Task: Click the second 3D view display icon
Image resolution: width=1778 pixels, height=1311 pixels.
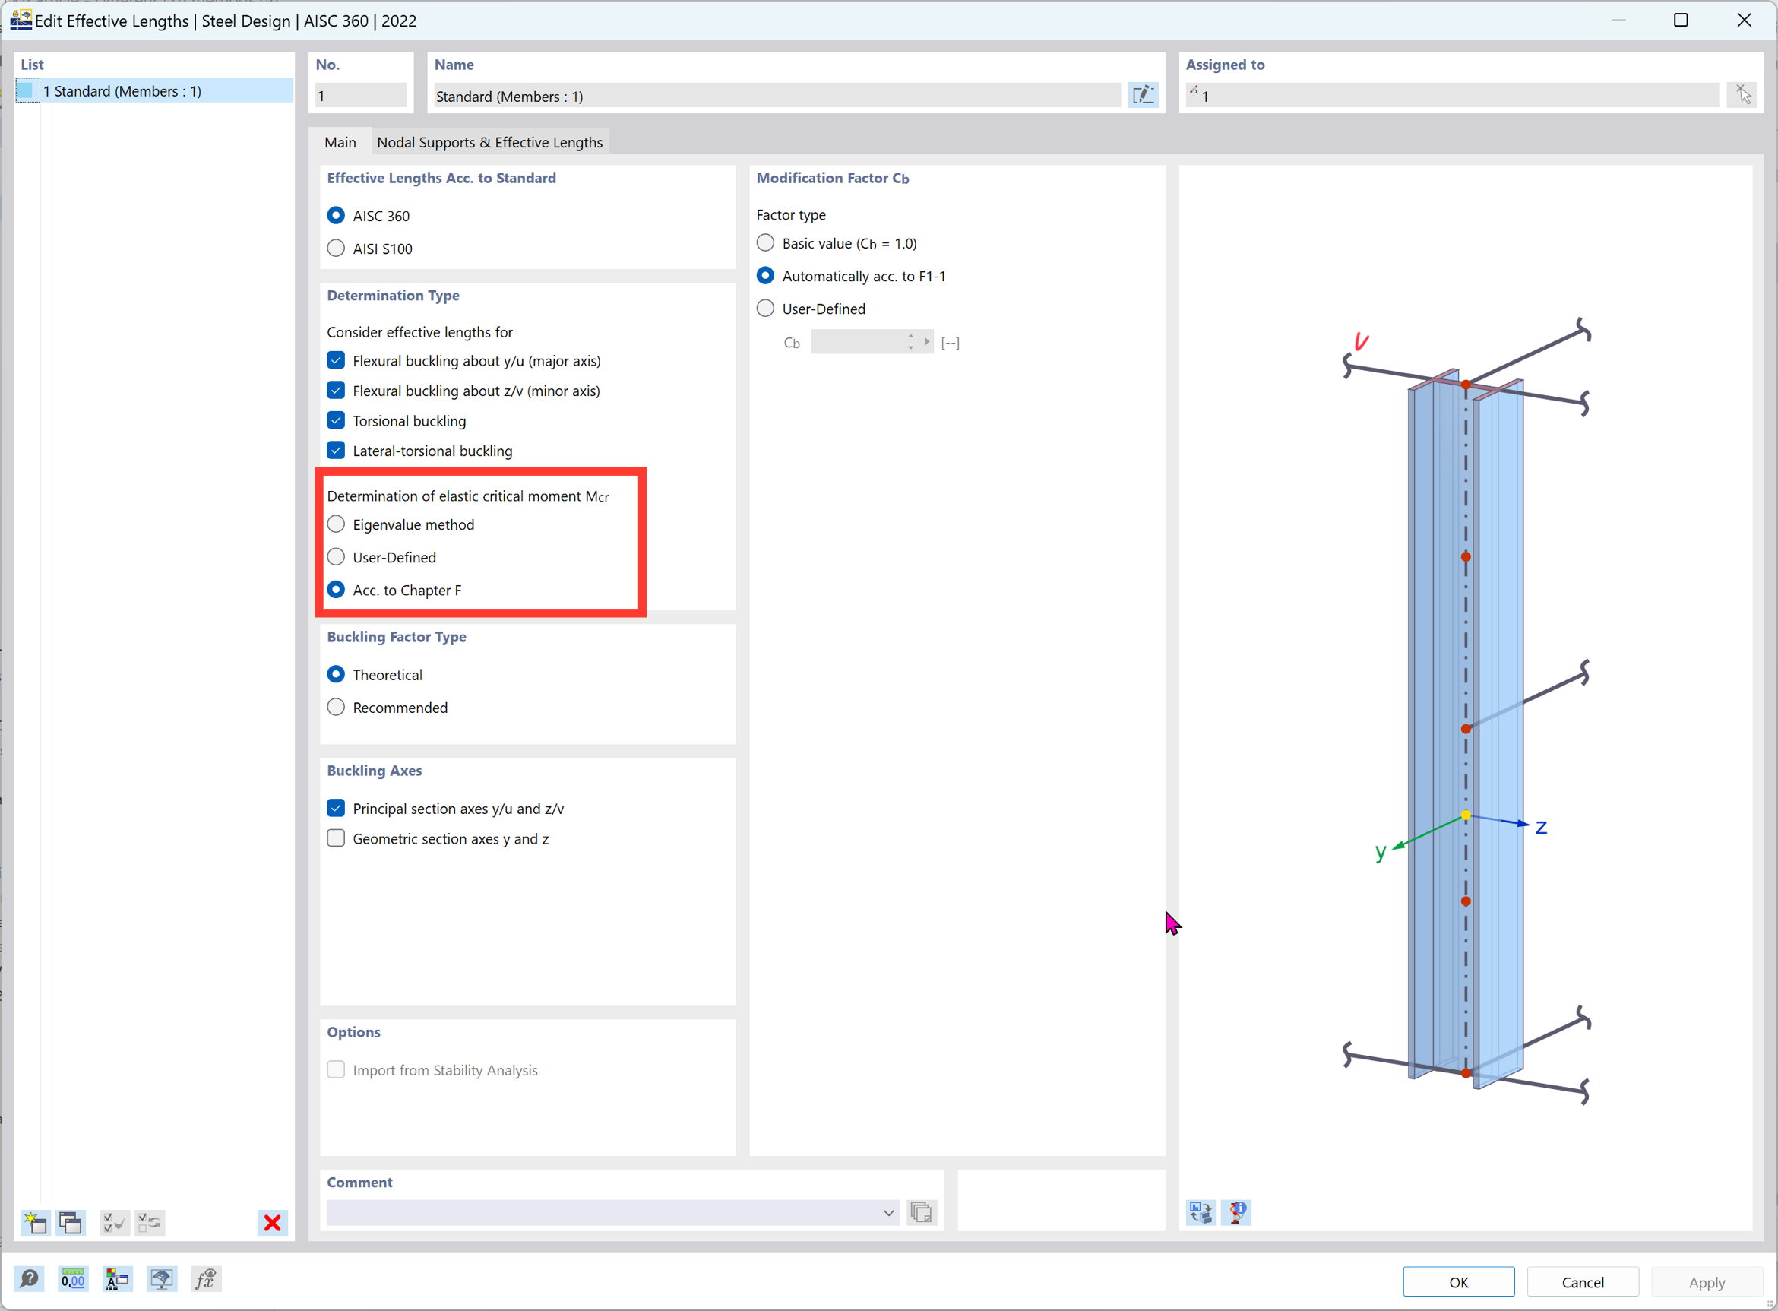Action: 1237,1213
